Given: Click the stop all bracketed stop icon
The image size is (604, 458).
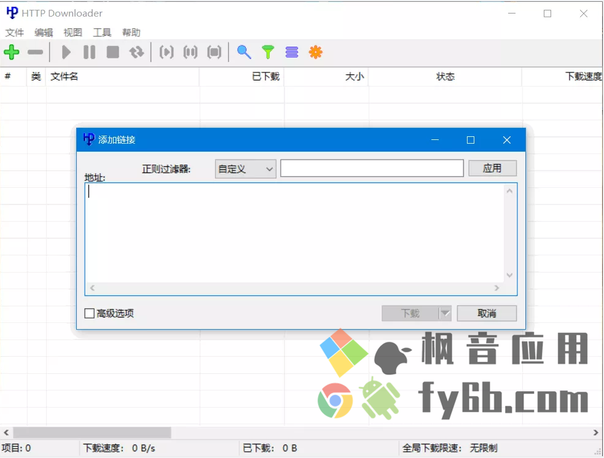Looking at the screenshot, I should [x=214, y=52].
